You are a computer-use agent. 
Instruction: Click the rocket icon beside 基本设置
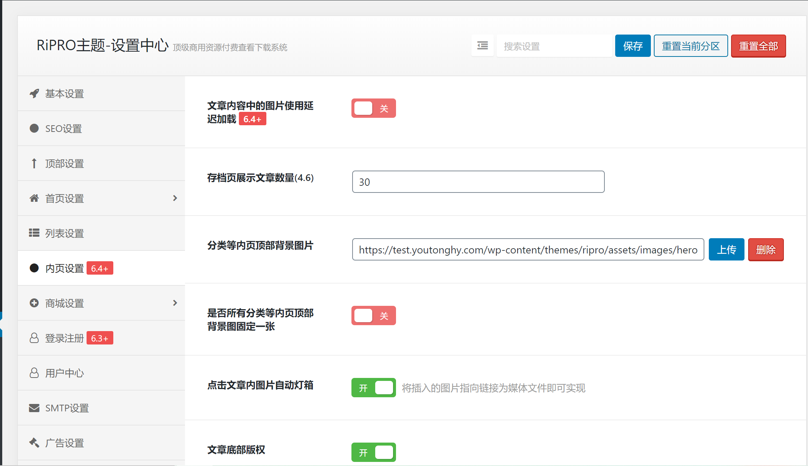pyautogui.click(x=34, y=93)
